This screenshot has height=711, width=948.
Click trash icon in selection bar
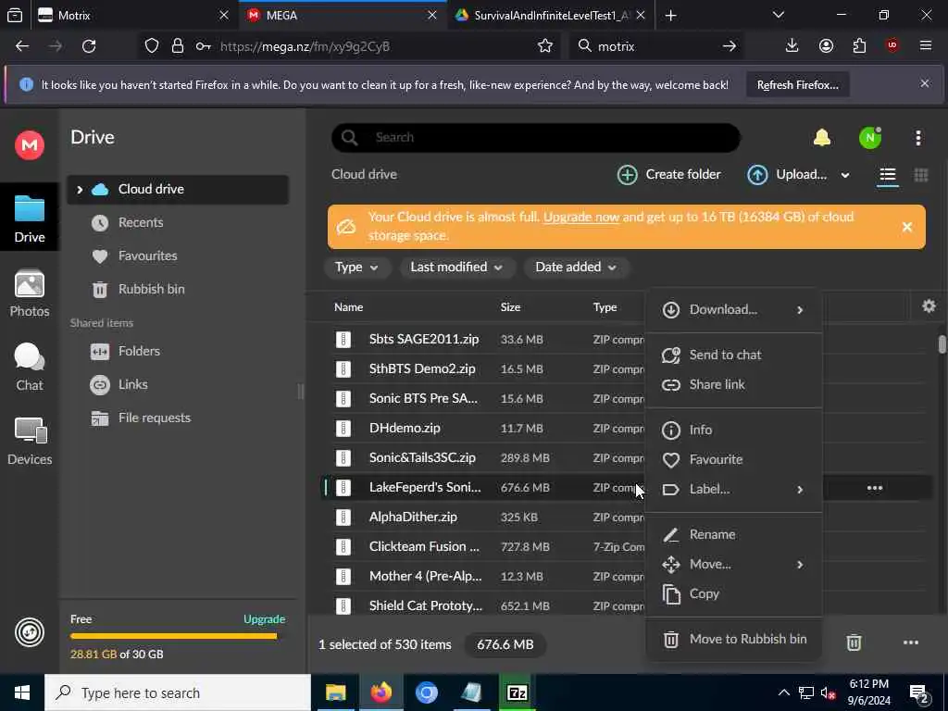[x=854, y=642]
